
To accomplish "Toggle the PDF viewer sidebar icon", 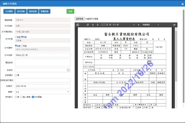I will coord(78,25).
